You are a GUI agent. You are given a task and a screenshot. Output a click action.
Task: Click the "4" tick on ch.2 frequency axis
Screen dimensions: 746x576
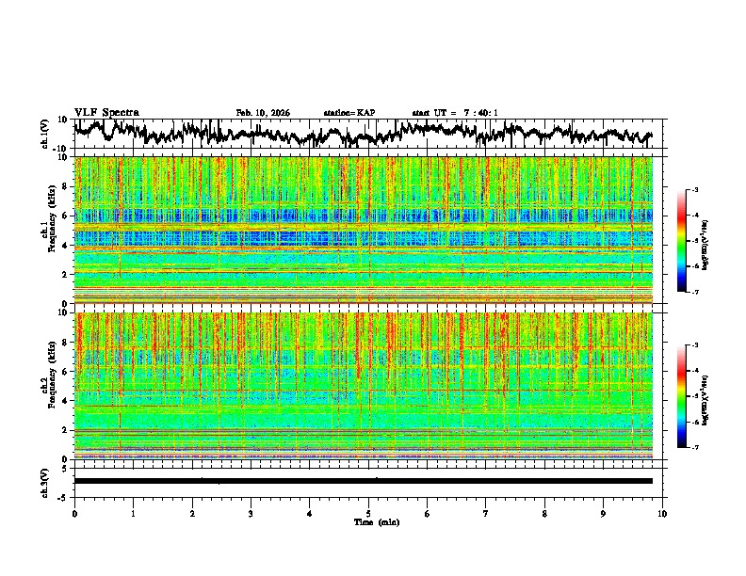pyautogui.click(x=66, y=401)
